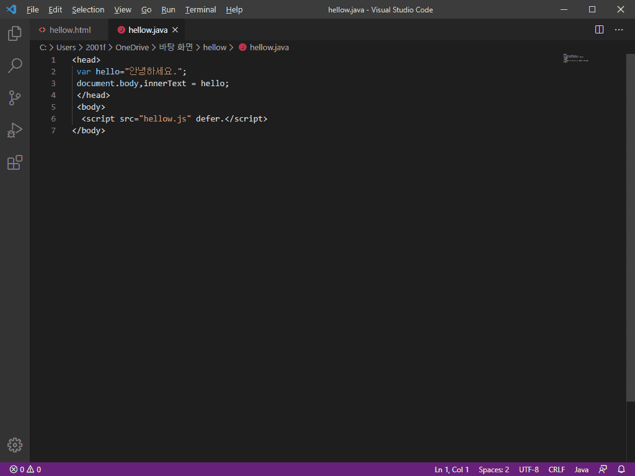Open the Extensions view
This screenshot has height=476, width=635.
click(x=15, y=162)
